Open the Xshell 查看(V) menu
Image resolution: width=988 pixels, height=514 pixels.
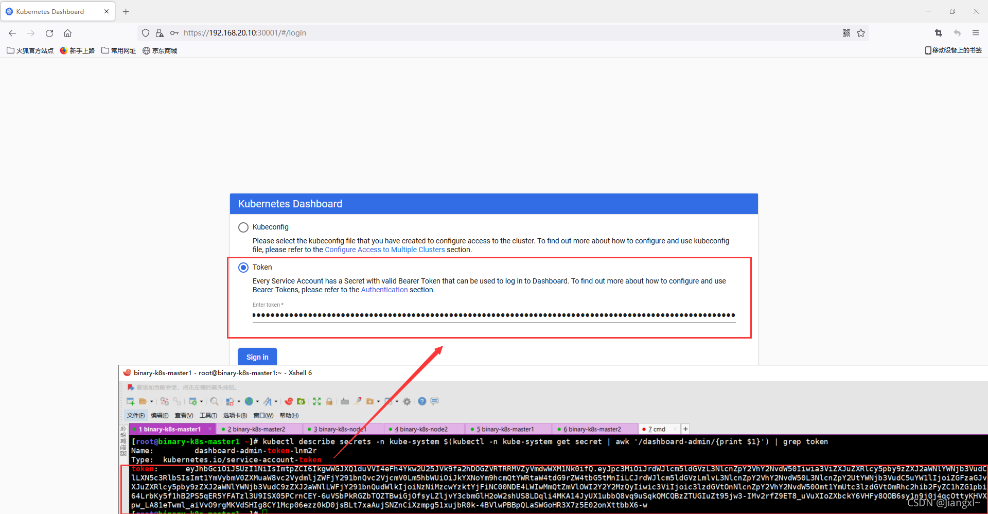pyautogui.click(x=184, y=415)
